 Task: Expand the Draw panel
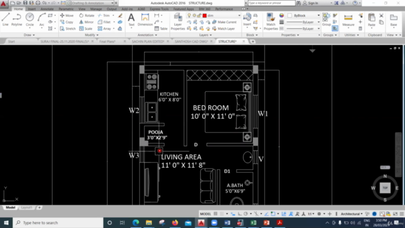pyautogui.click(x=29, y=35)
